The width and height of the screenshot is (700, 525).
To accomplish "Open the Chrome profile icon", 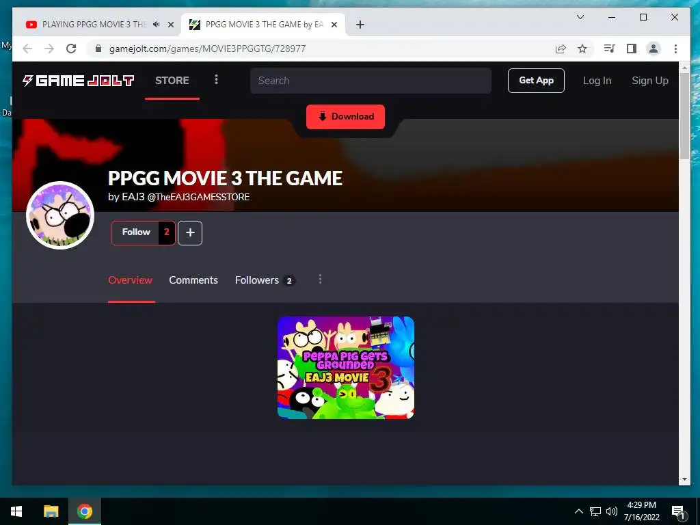I will point(654,49).
